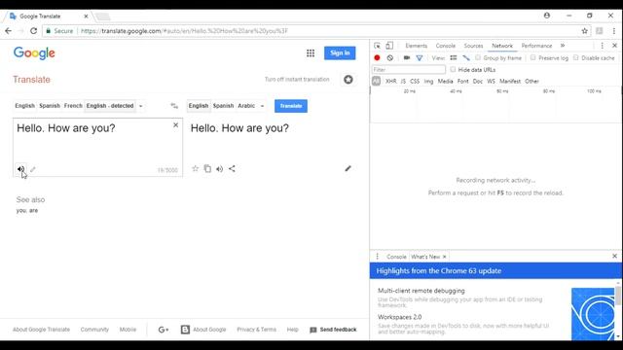The image size is (623, 350).
Task: Filter requests by CSS
Action: (415, 81)
